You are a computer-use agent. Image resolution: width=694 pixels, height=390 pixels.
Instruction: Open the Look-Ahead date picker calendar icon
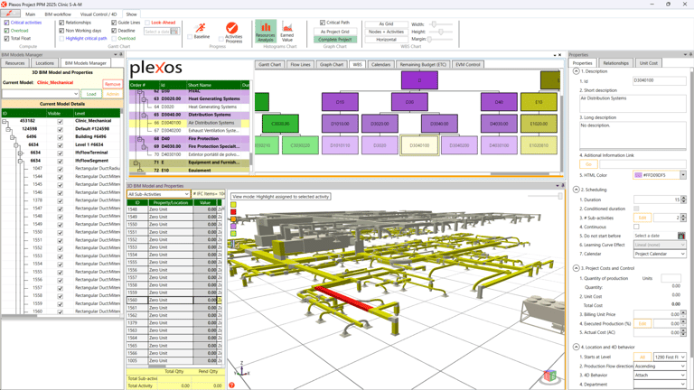coord(174,32)
